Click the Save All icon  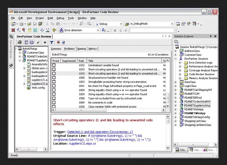(x=40, y=24)
